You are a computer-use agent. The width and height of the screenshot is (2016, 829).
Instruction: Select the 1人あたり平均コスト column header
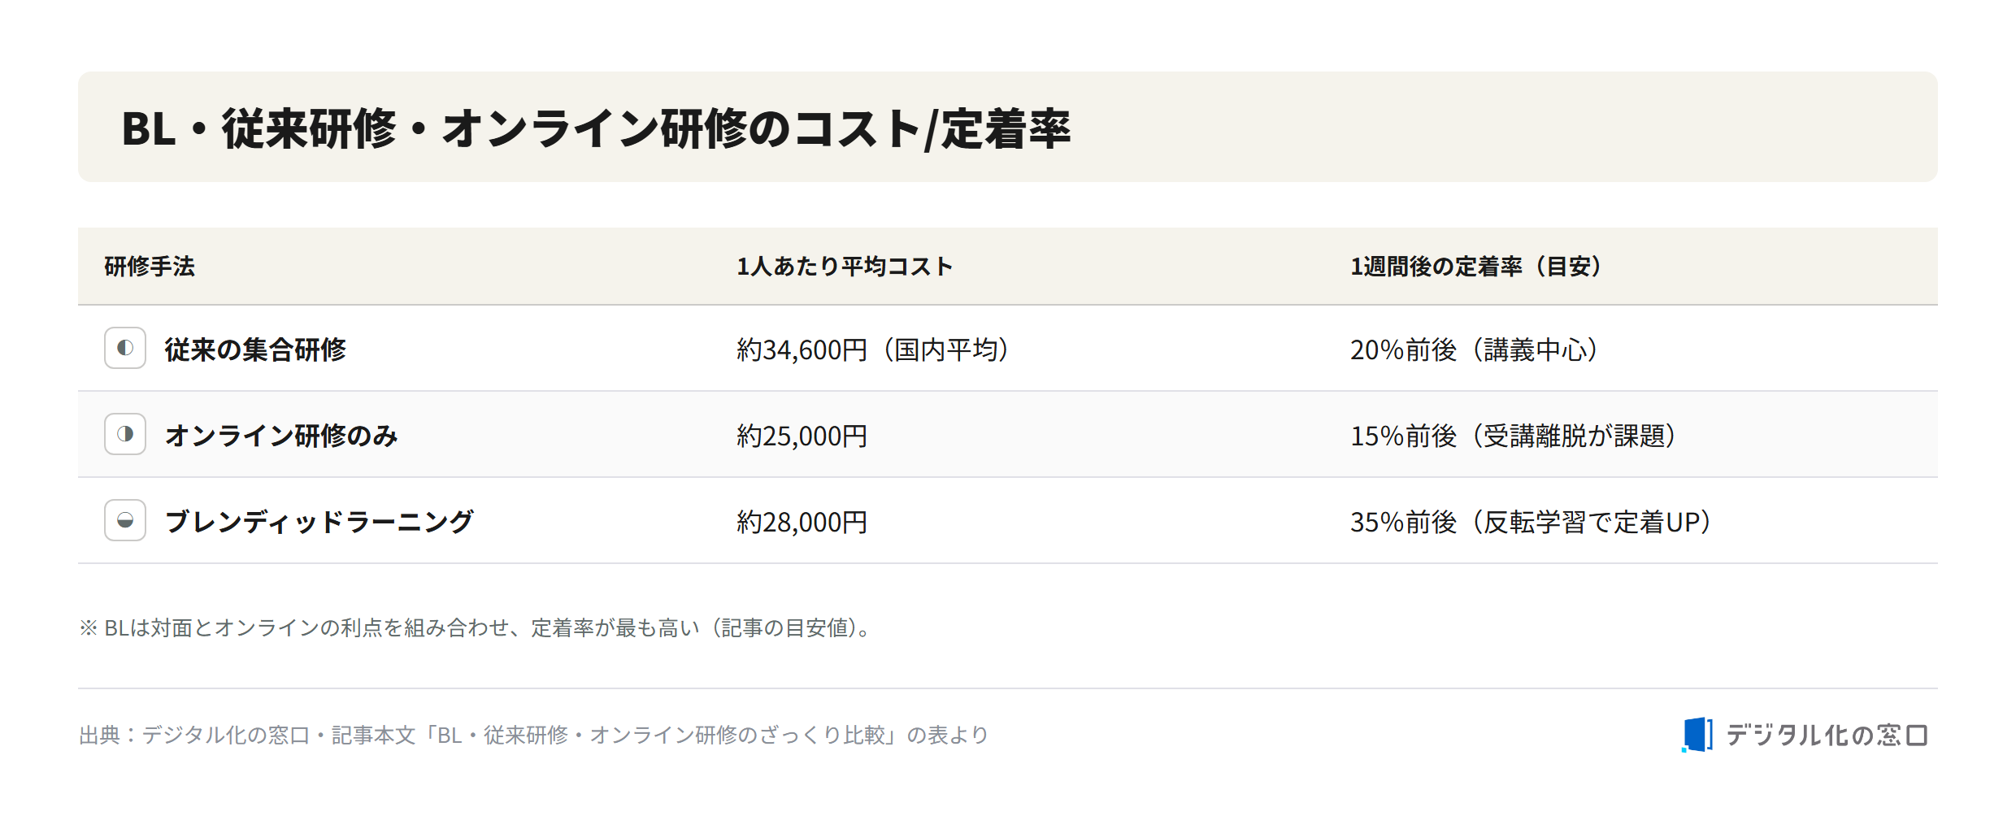pyautogui.click(x=845, y=267)
